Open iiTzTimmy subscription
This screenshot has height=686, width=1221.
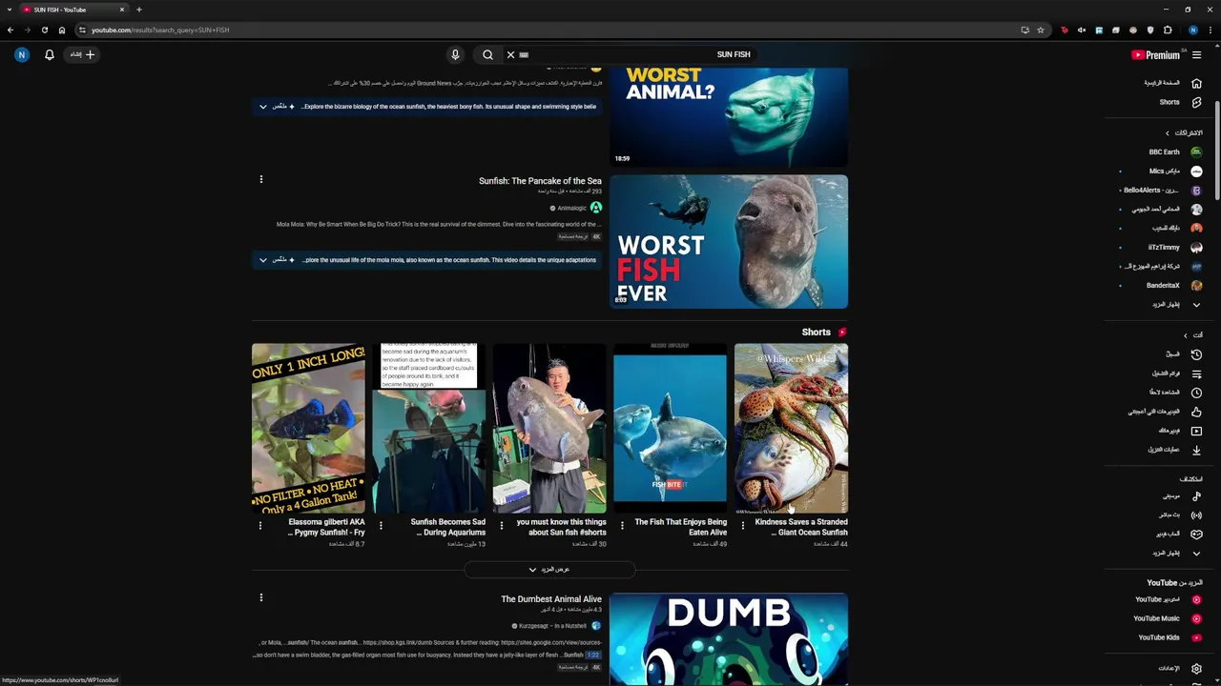pyautogui.click(x=1173, y=248)
